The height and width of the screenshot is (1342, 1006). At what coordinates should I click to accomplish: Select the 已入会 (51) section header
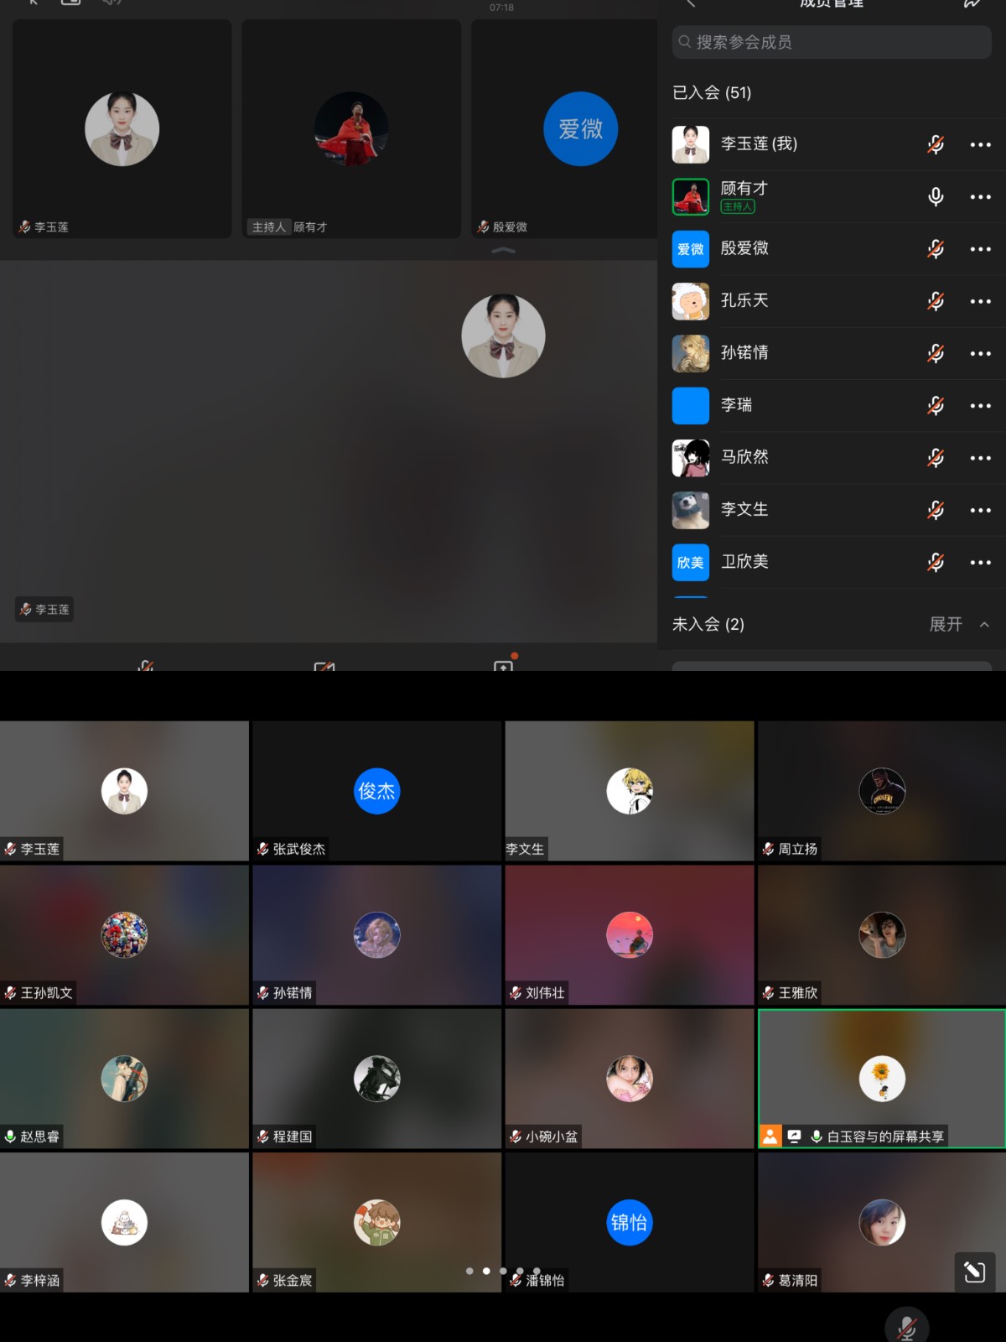point(712,92)
